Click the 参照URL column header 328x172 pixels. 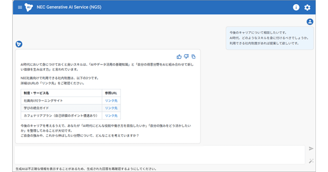pos(111,93)
